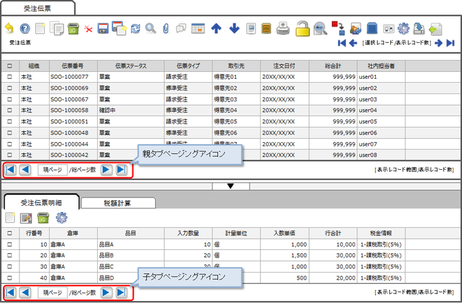Open chat with the speech bubbles icon

[181, 28]
